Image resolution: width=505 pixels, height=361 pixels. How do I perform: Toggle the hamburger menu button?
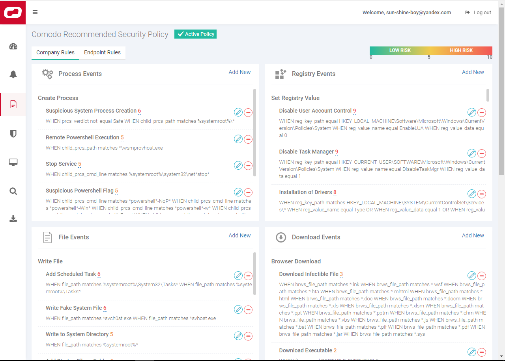[35, 12]
